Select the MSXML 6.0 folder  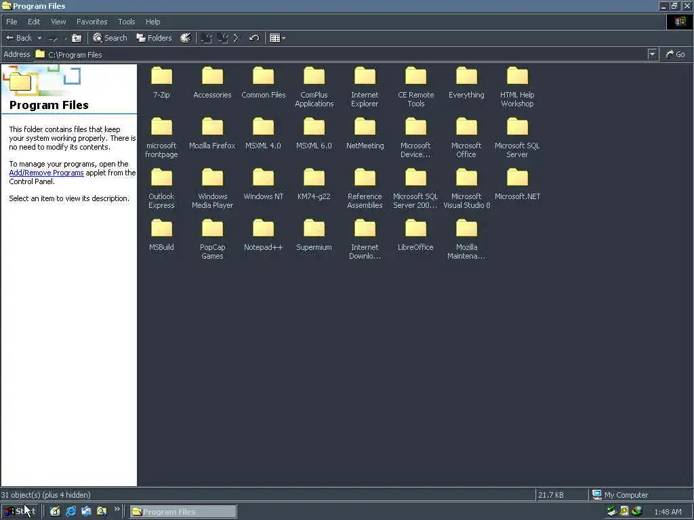(x=314, y=133)
